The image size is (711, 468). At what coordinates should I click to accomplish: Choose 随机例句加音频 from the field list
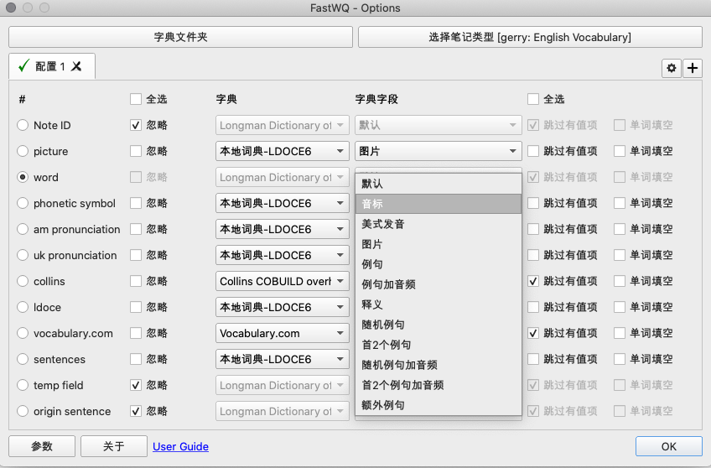(439, 365)
